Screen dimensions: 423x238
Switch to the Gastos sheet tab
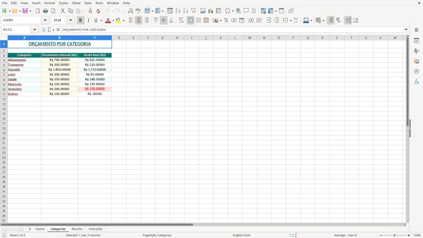pyautogui.click(x=40, y=229)
